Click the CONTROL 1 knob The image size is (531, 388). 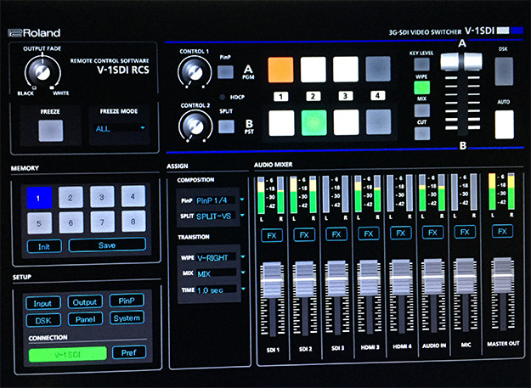(x=195, y=71)
